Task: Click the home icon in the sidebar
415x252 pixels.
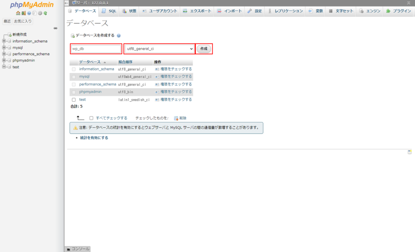Action: [x=18, y=13]
